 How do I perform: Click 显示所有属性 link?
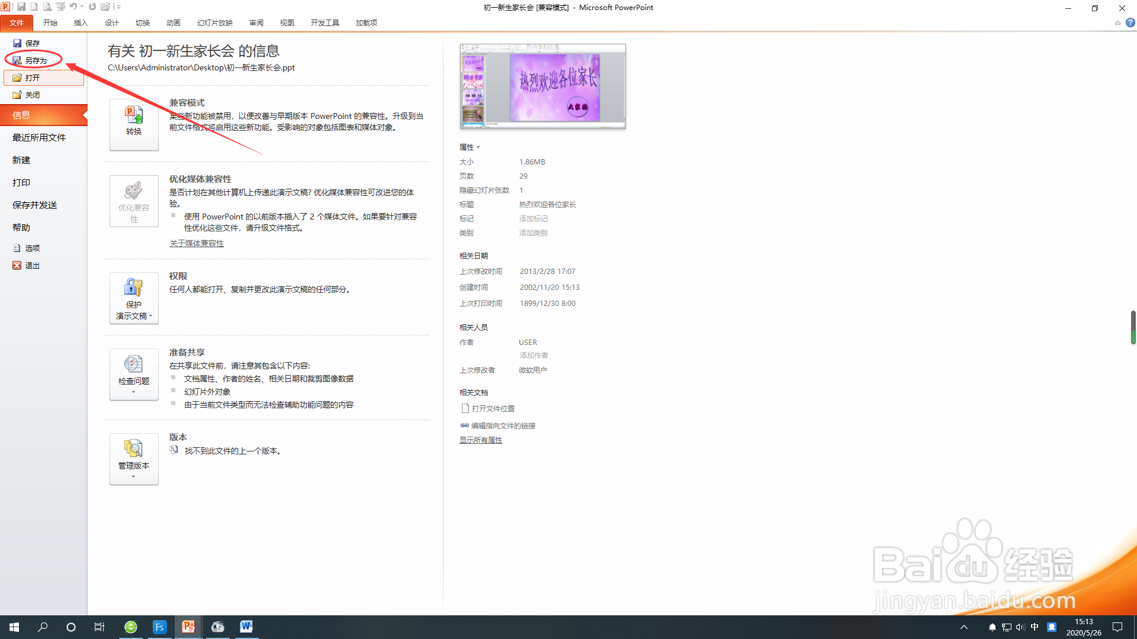pos(481,440)
